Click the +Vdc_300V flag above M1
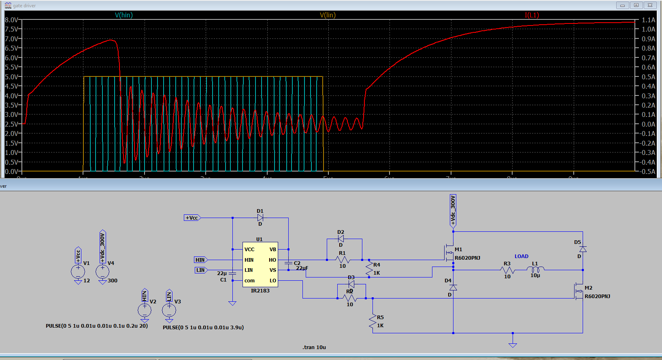Viewport: 662px width, 360px height. pos(453,211)
